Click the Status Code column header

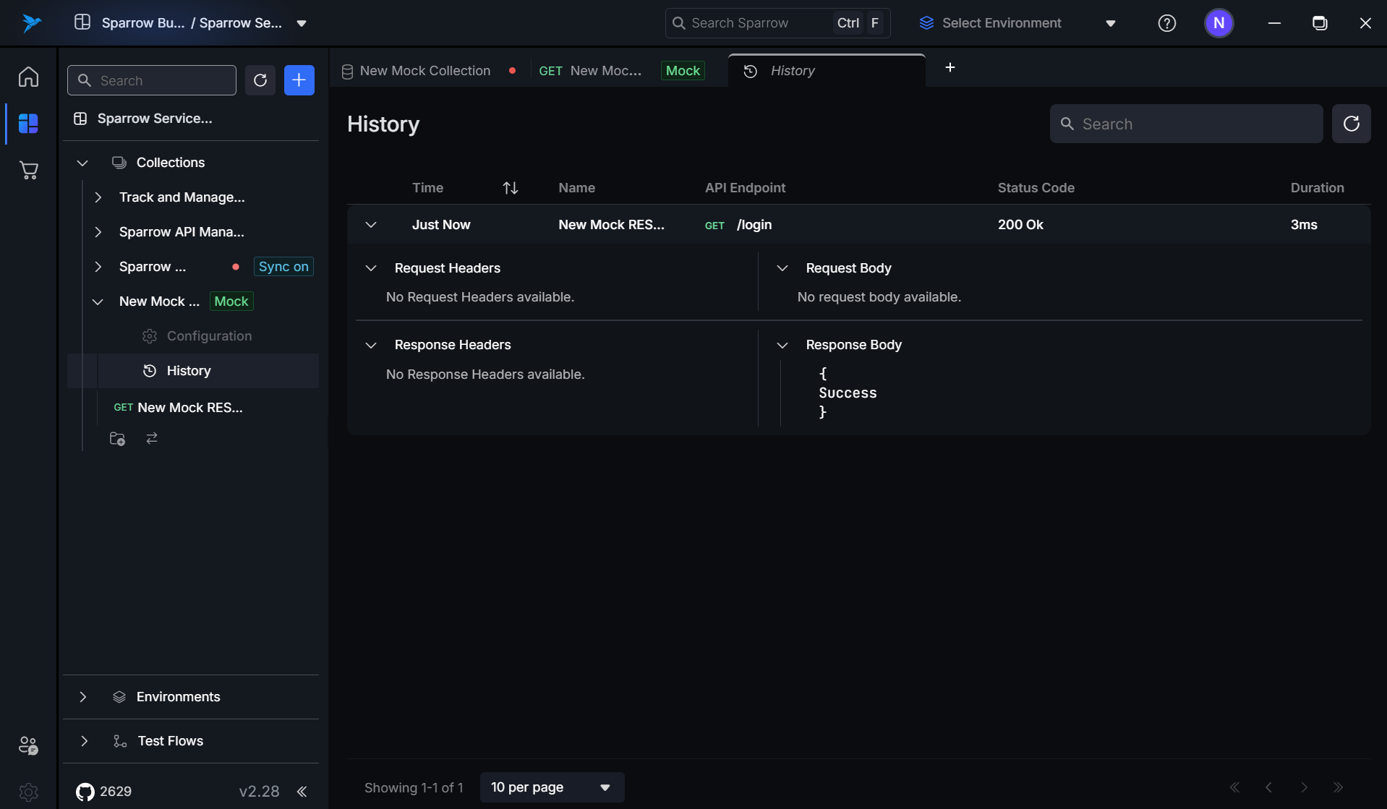(x=1036, y=188)
